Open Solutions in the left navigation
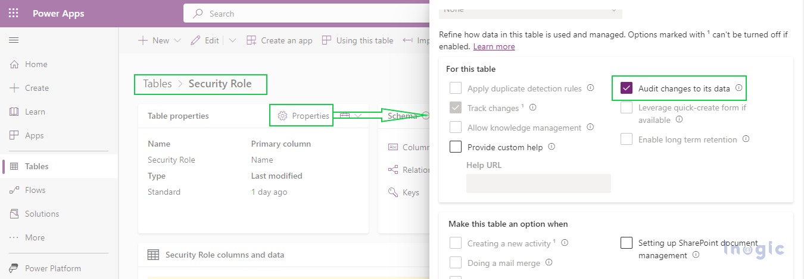This screenshot has height=279, width=804. pos(59,214)
